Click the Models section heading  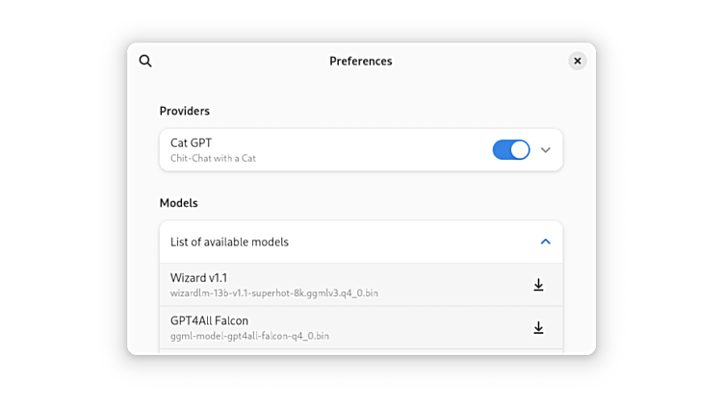pyautogui.click(x=179, y=203)
